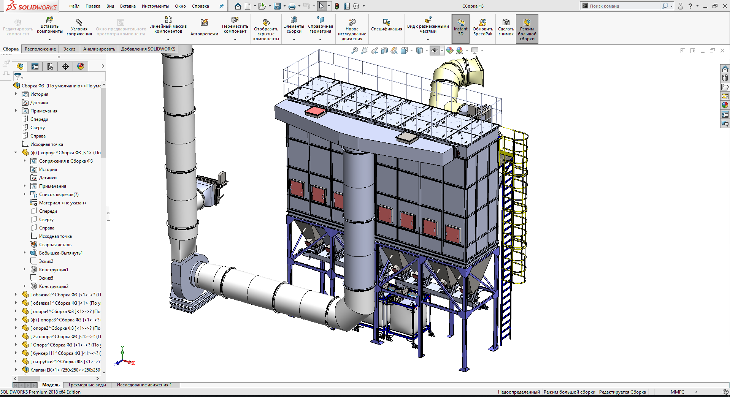730x397 pixels.
Task: Open the ConfigurationManager tab icon
Action: [x=50, y=66]
